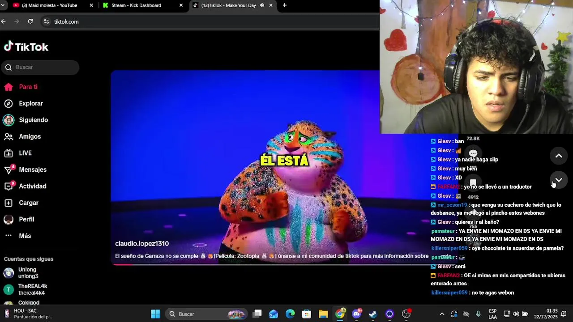Open the Windows Start menu

coord(155,314)
